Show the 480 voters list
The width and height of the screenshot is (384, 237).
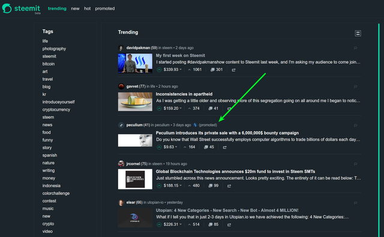point(194,186)
